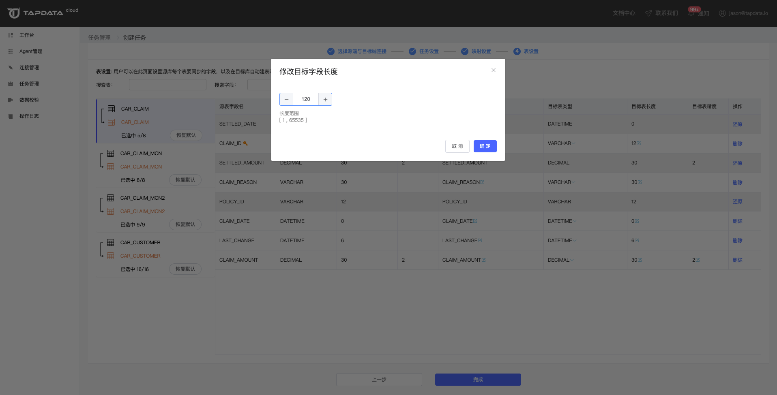This screenshot has width=777, height=395.
Task: Click the length value input field
Action: (306, 99)
